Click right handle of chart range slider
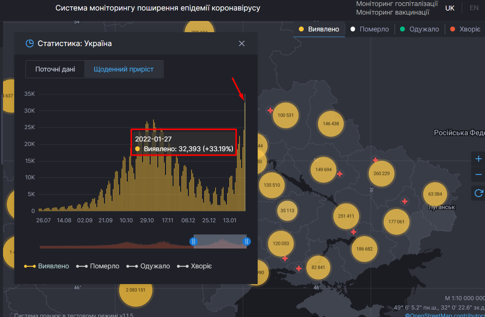 coord(246,241)
